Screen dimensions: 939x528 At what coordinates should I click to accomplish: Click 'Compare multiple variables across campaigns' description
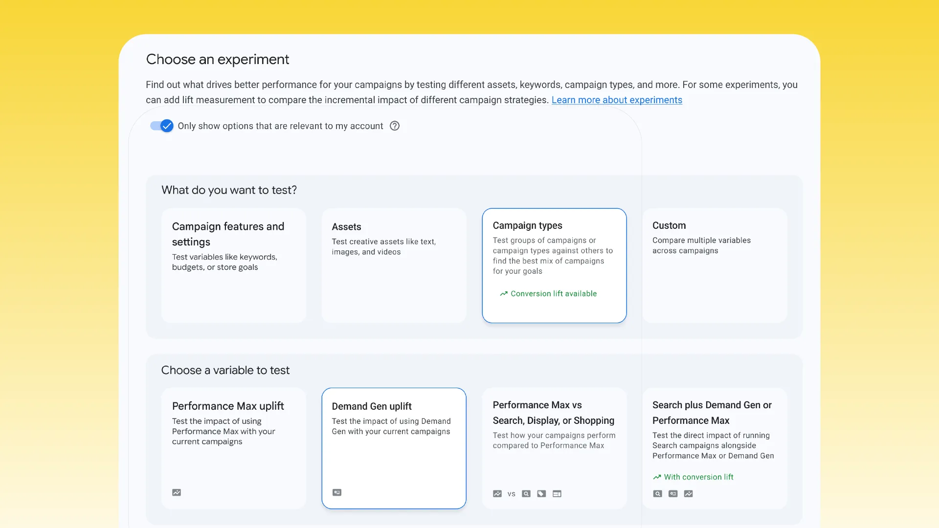[701, 245]
